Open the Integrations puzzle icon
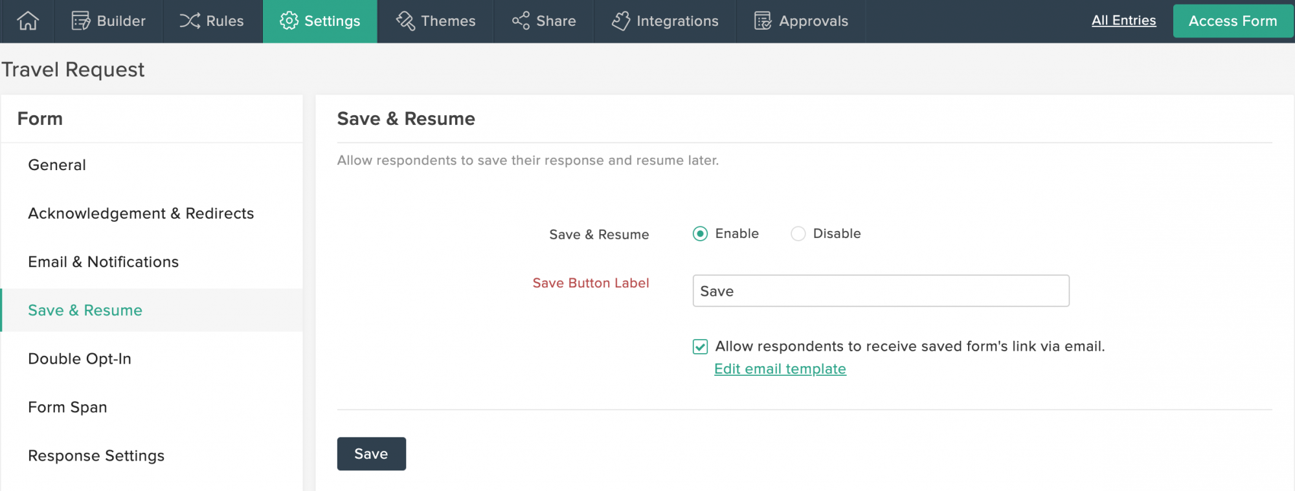This screenshot has height=491, width=1295. (x=621, y=21)
